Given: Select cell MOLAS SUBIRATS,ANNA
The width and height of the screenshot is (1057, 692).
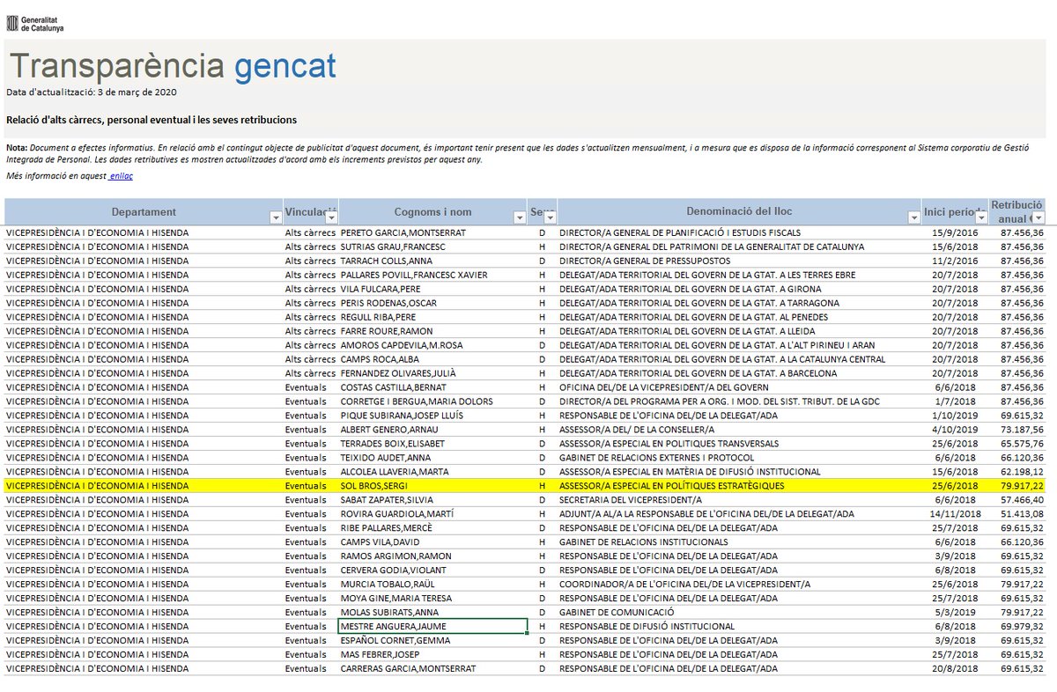Looking at the screenshot, I should click(433, 612).
